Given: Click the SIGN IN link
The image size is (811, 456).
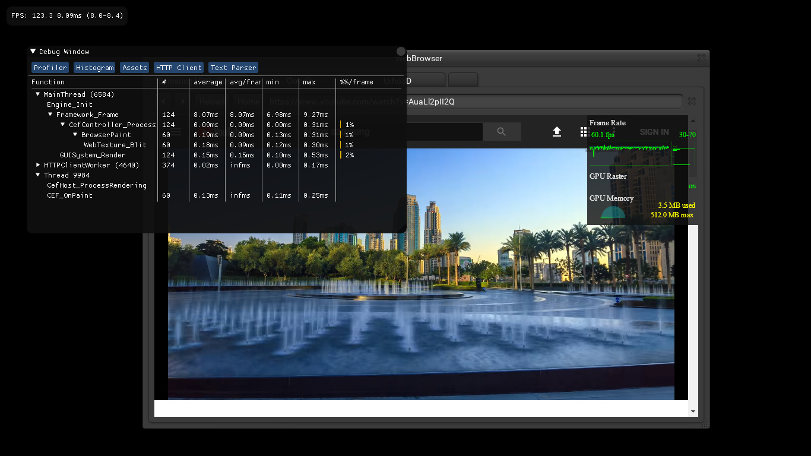Looking at the screenshot, I should click(654, 132).
